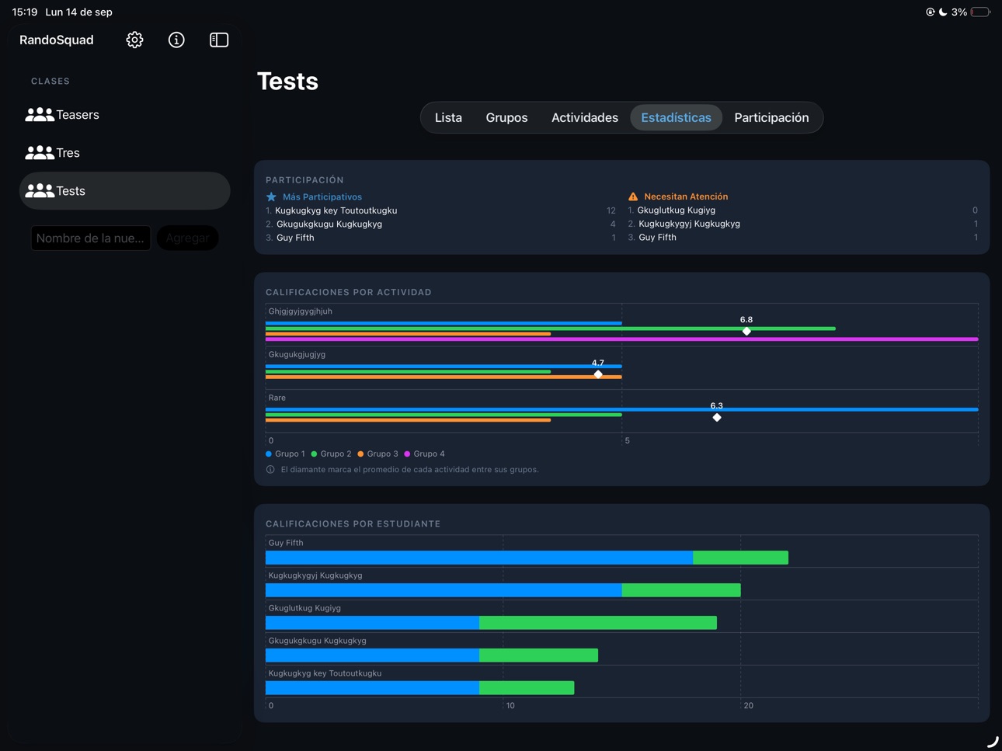Click the Teasers class group icon
This screenshot has height=751, width=1002.
pyautogui.click(x=39, y=115)
